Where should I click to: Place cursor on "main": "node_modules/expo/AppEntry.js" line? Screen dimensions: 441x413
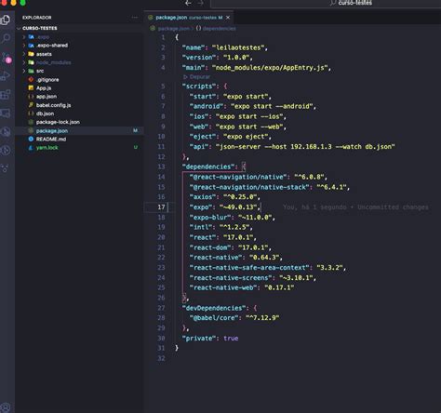(x=257, y=68)
